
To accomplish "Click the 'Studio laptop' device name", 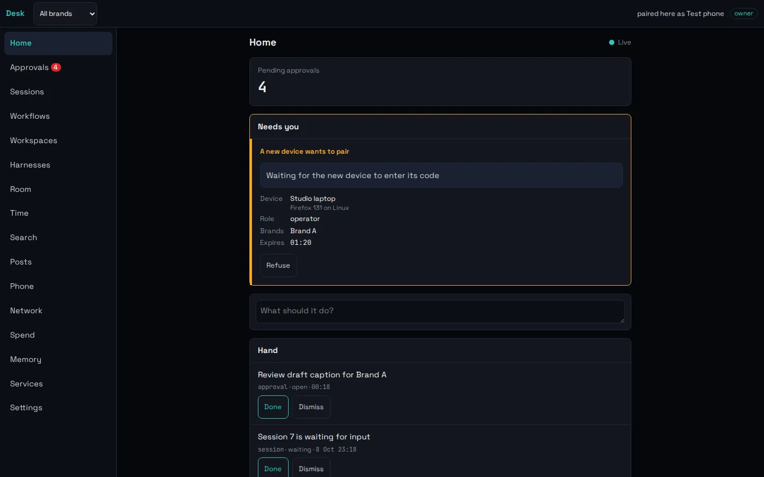I will [313, 199].
